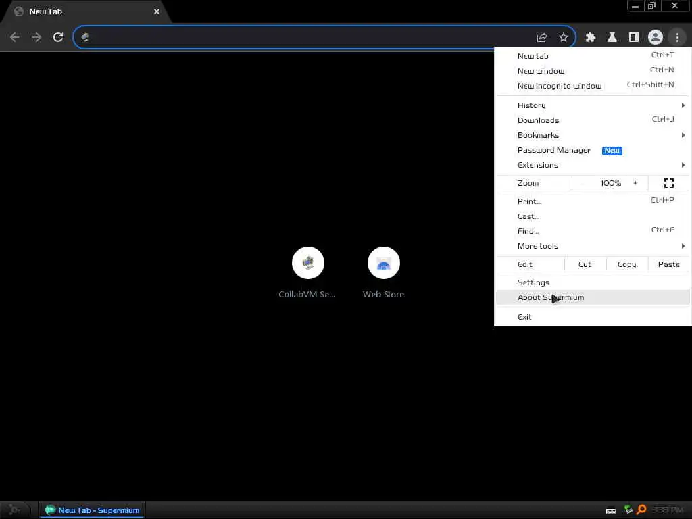This screenshot has height=519, width=692.
Task: Open About Supermium
Action: click(593, 297)
